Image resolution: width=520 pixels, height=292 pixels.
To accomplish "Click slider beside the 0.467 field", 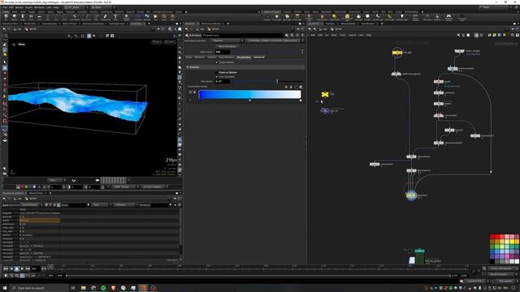I will (266, 81).
